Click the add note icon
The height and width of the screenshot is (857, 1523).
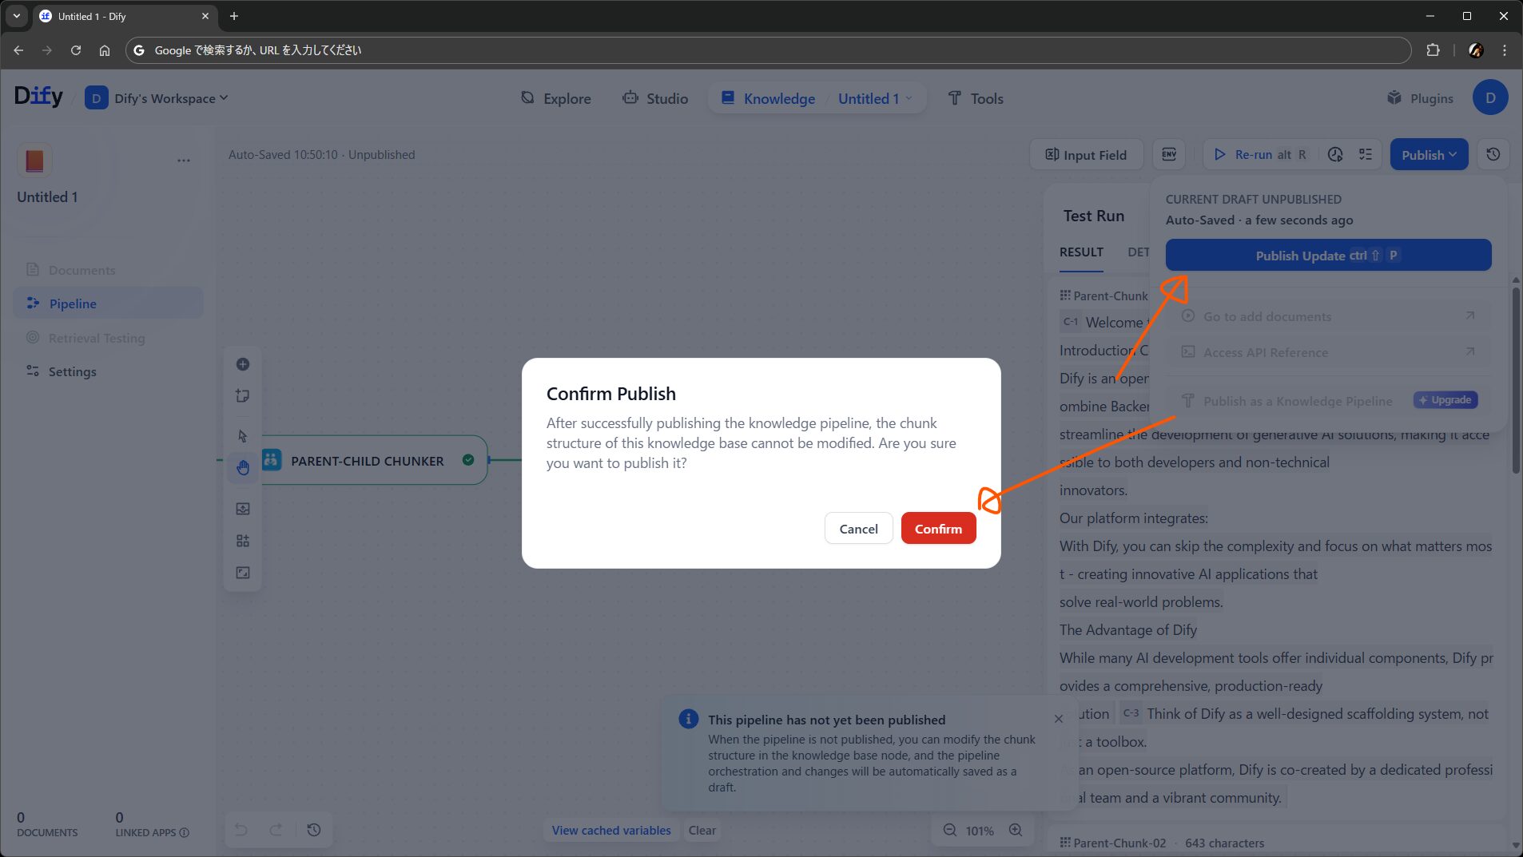243,396
